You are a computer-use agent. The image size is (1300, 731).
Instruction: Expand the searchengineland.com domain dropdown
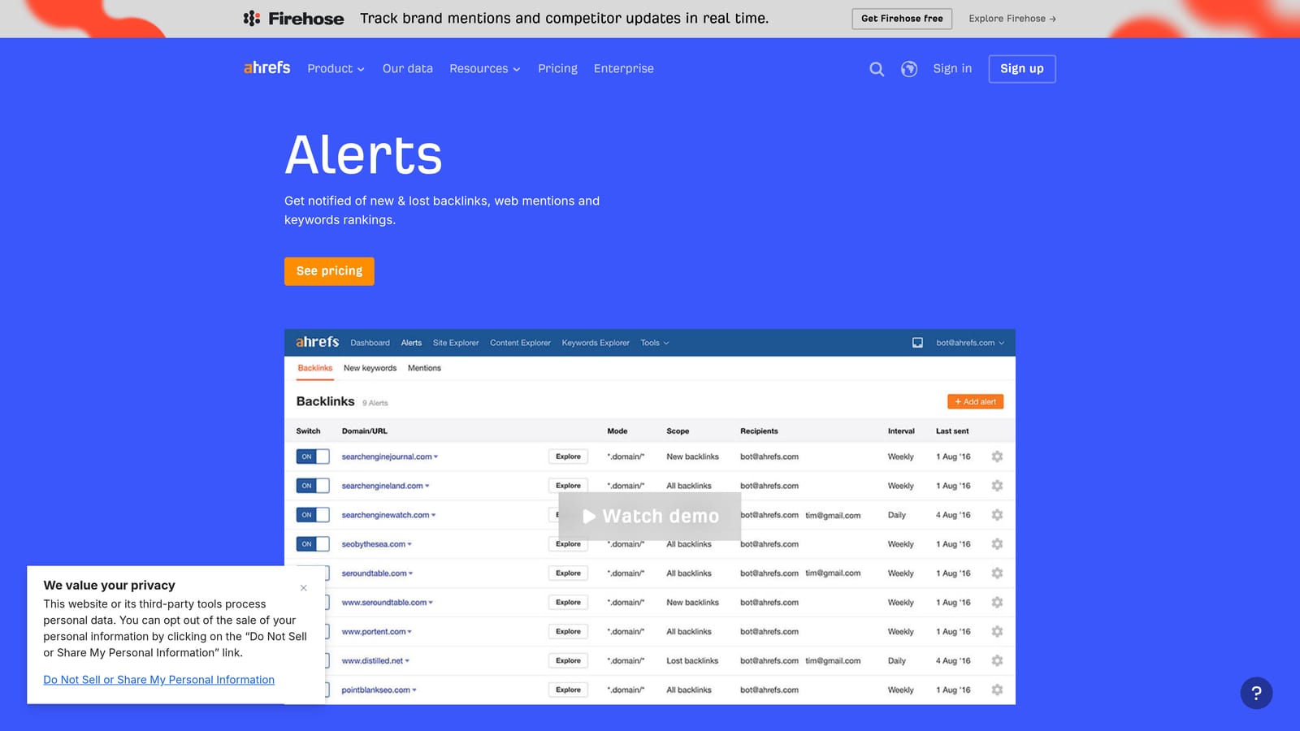[x=427, y=487]
